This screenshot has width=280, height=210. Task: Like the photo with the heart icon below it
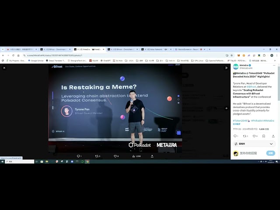click(115, 156)
